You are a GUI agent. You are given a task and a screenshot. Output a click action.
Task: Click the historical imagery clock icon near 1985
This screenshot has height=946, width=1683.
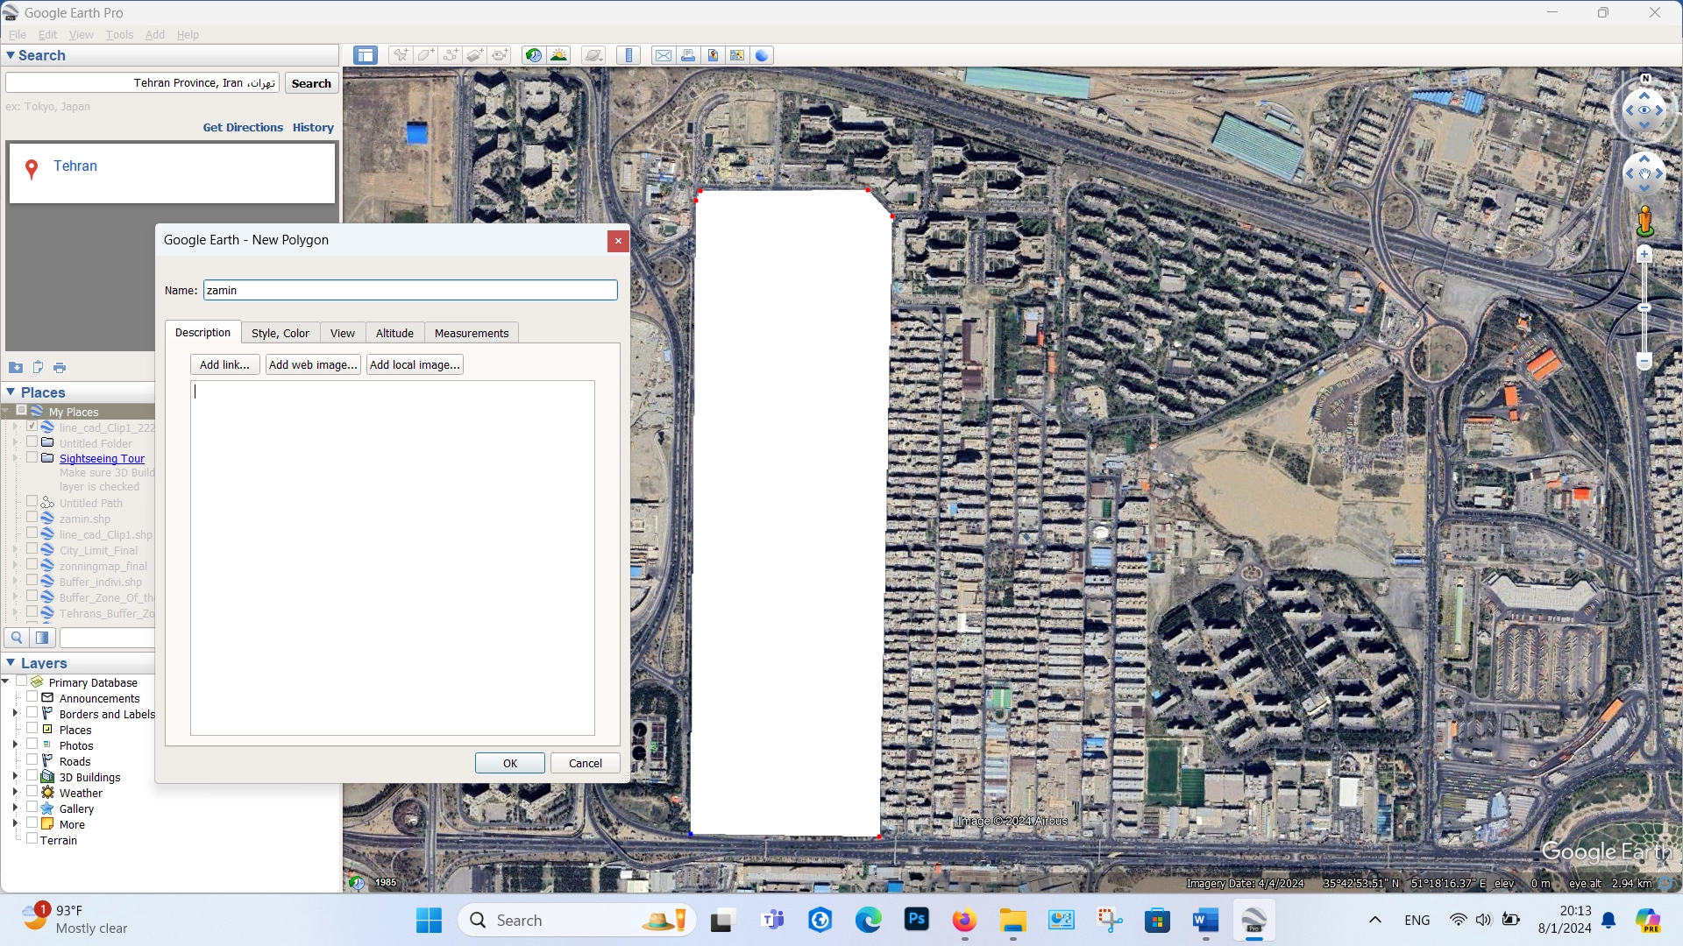356,883
